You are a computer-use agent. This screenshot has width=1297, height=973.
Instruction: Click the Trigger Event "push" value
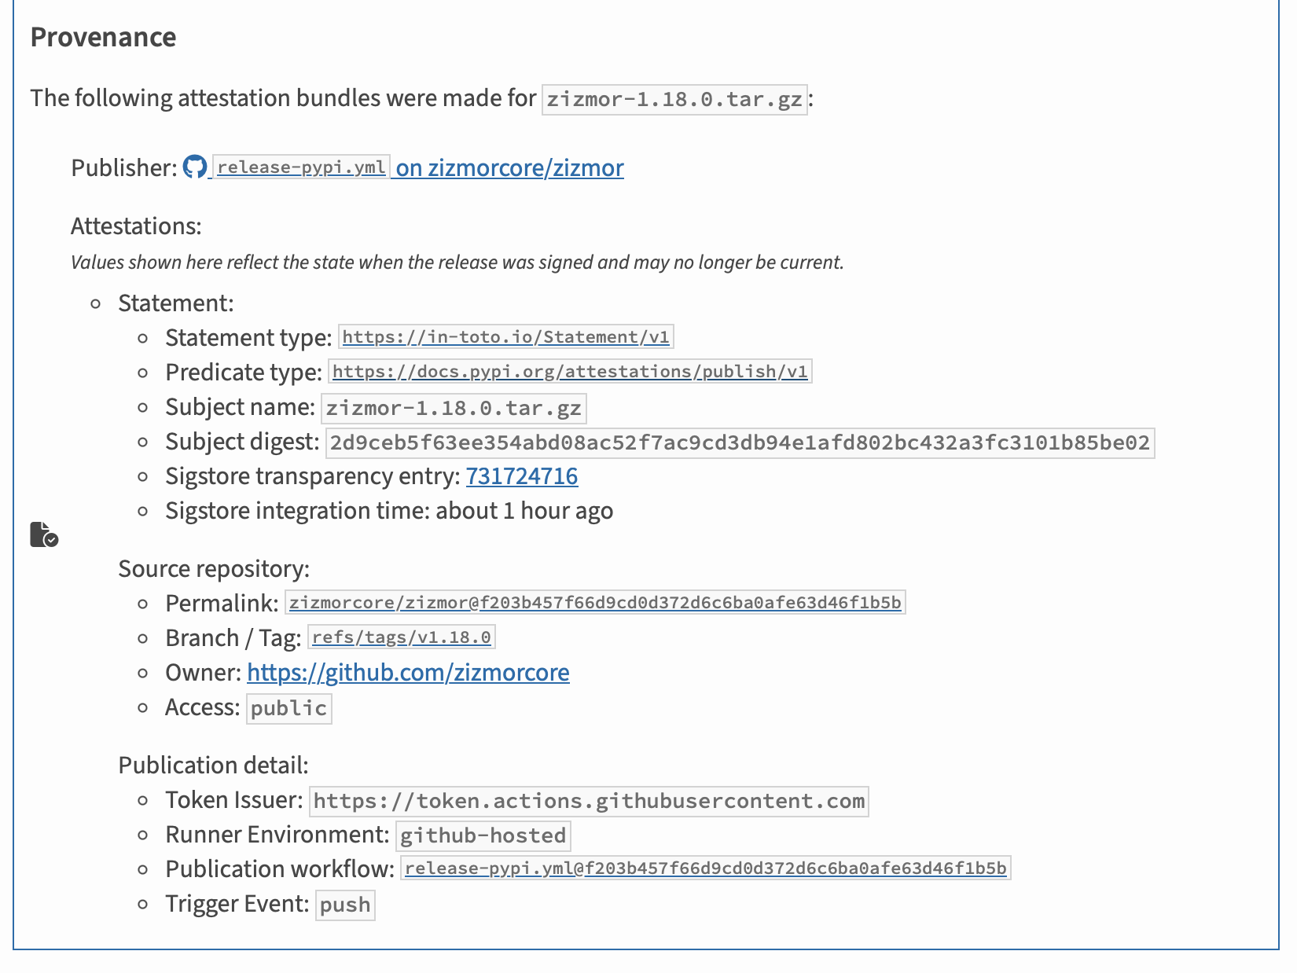(345, 905)
